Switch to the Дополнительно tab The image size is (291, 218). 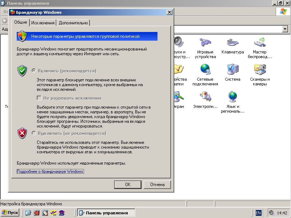[x=73, y=23]
